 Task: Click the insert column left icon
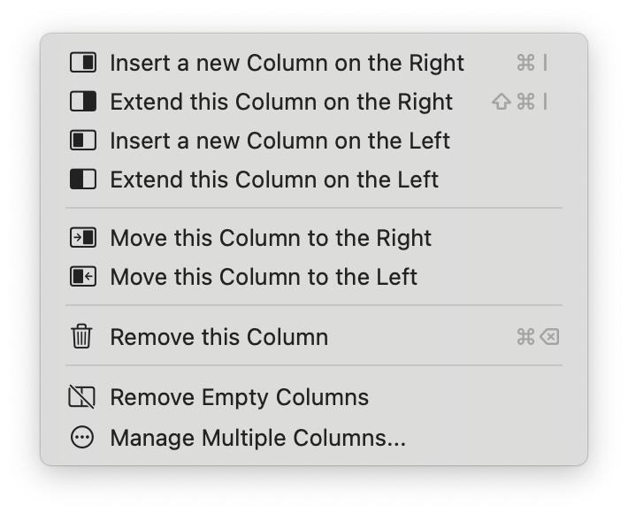(83, 140)
